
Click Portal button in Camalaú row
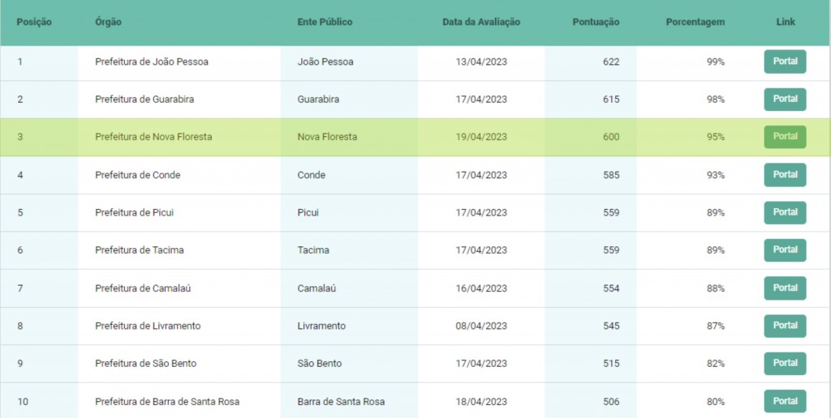point(785,288)
